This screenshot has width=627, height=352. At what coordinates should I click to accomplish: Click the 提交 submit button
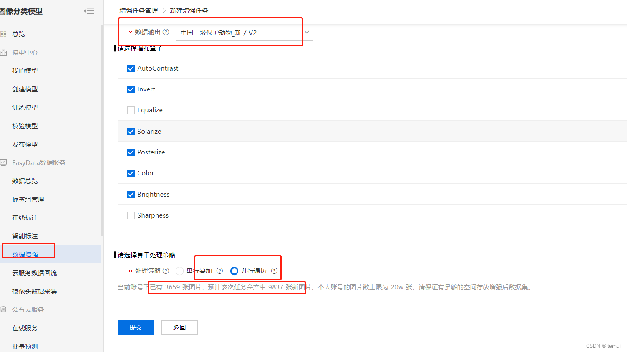pos(136,327)
